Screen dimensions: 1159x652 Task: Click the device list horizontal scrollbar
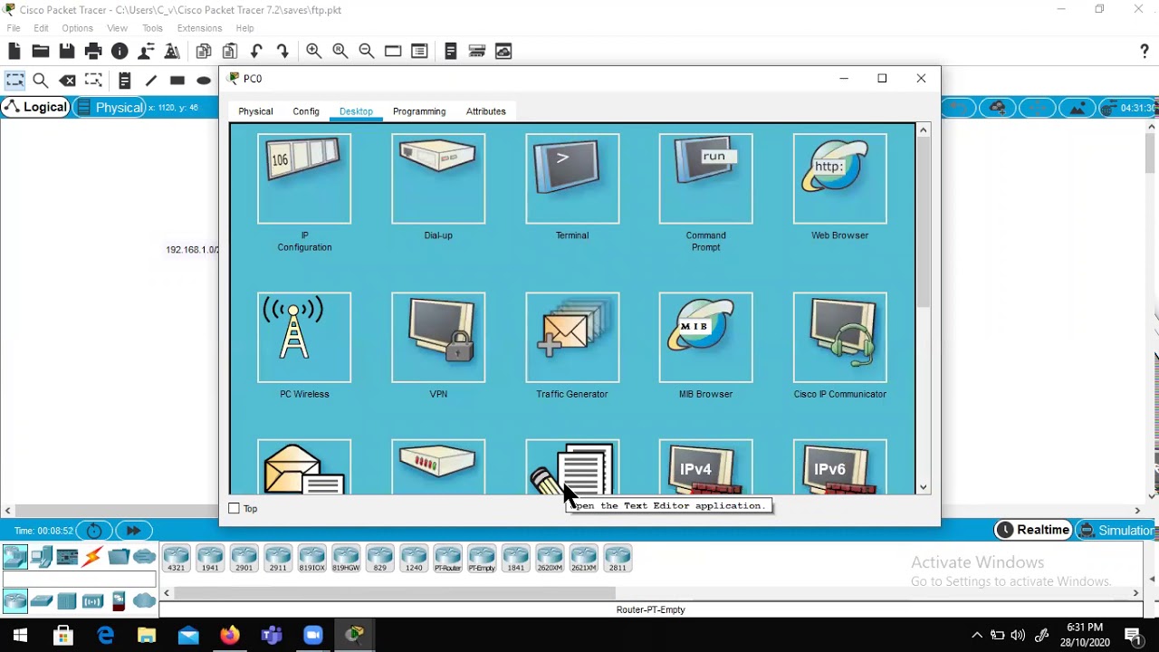[395, 593]
